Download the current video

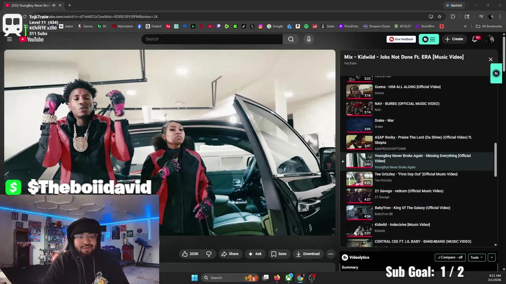[x=308, y=254]
